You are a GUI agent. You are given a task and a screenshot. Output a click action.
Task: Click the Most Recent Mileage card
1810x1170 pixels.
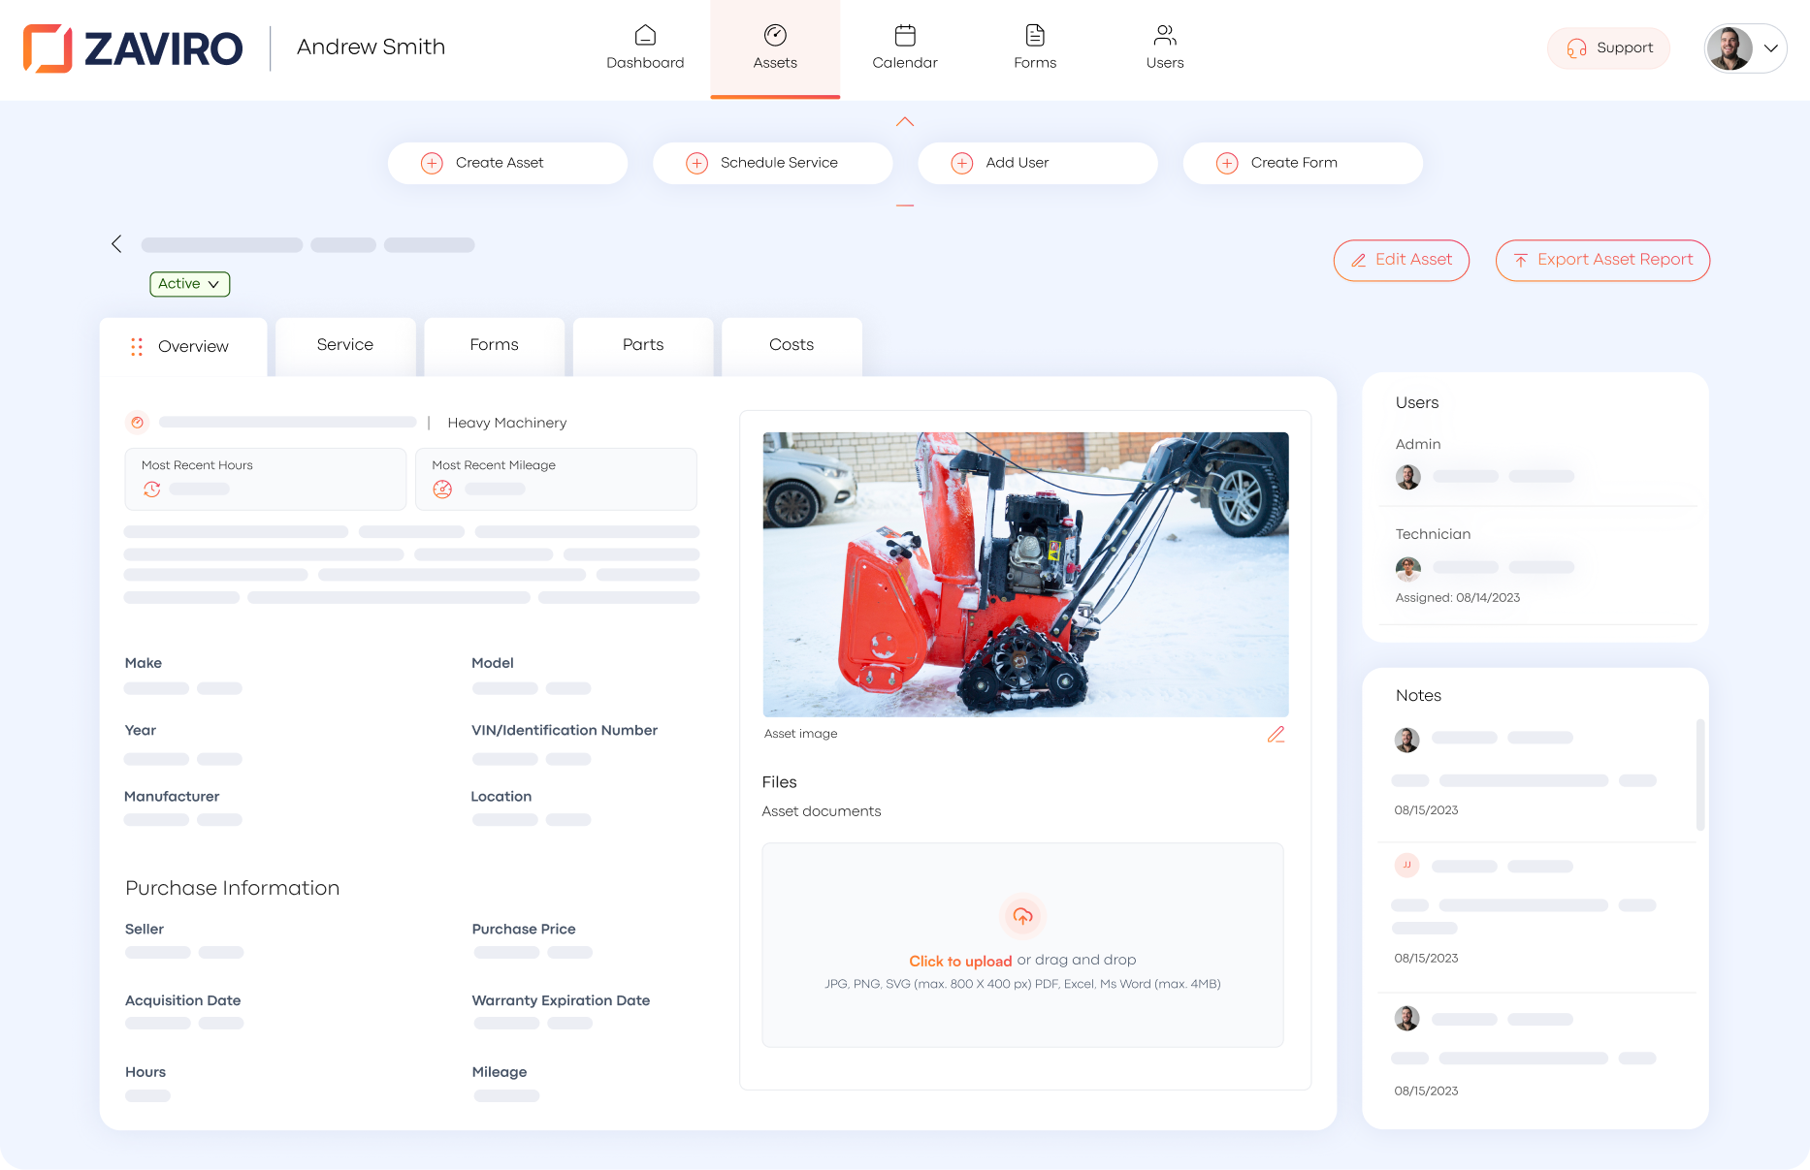[556, 479]
